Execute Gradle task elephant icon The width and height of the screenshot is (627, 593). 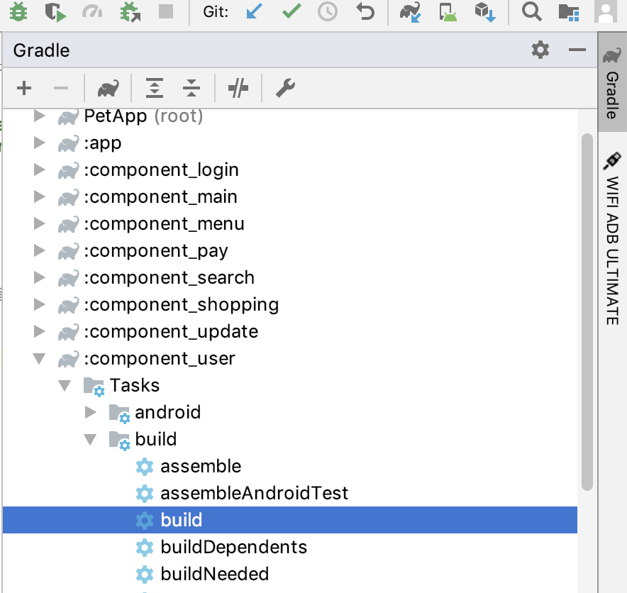109,89
